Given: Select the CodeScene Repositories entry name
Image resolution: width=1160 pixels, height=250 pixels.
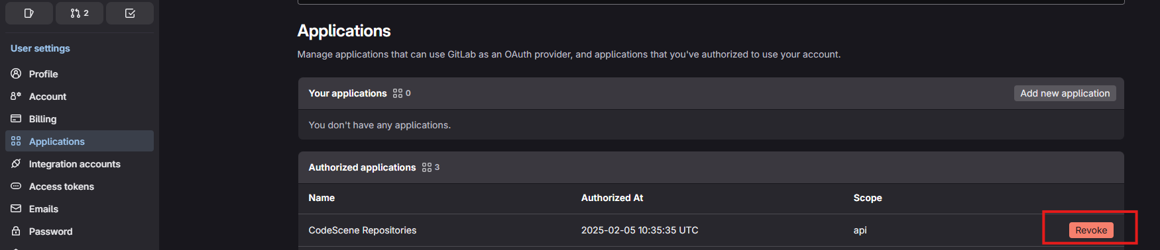Looking at the screenshot, I should pos(363,230).
